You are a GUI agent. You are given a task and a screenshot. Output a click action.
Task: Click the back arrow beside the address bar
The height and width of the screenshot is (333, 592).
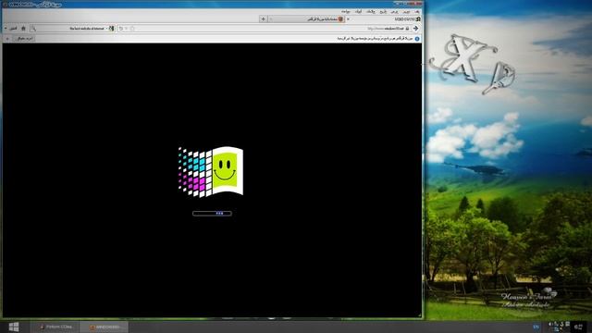(415, 29)
